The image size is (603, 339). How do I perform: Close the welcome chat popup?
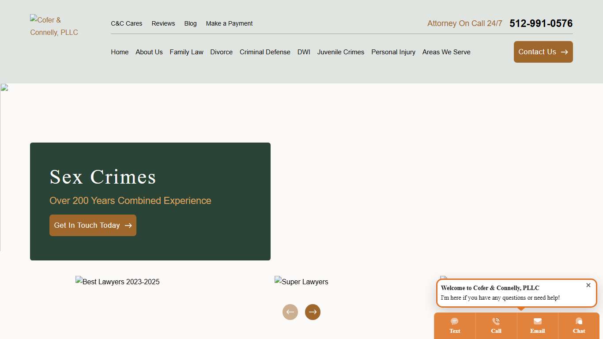coord(588,285)
